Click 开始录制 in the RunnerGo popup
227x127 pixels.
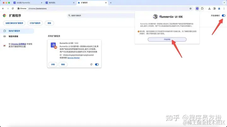coord(167,39)
